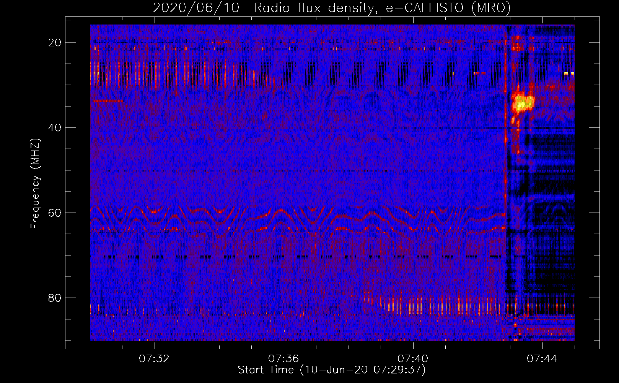This screenshot has width=619, height=383.
Task: Click the plot title '2020/06/10 Radio flux density'
Action: (264, 8)
